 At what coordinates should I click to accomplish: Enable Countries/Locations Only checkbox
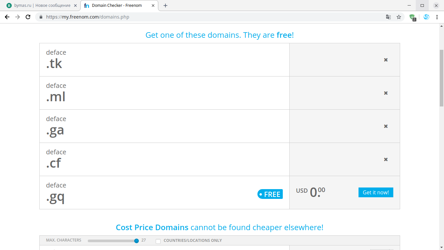click(158, 241)
